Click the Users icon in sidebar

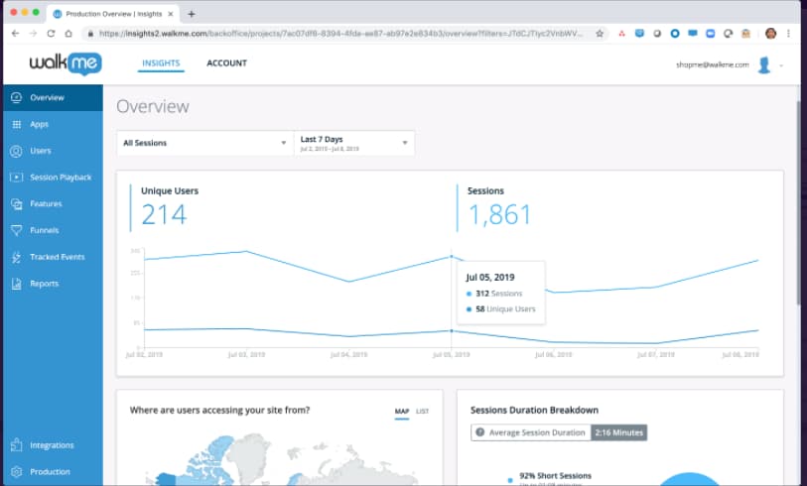tap(17, 151)
